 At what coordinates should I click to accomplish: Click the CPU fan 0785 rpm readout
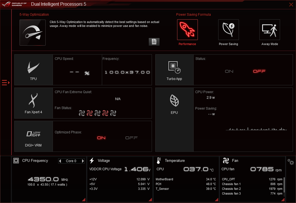266,169
